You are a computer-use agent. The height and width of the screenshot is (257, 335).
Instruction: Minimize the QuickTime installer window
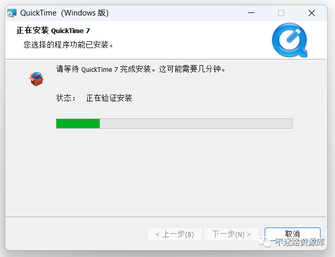coord(251,13)
